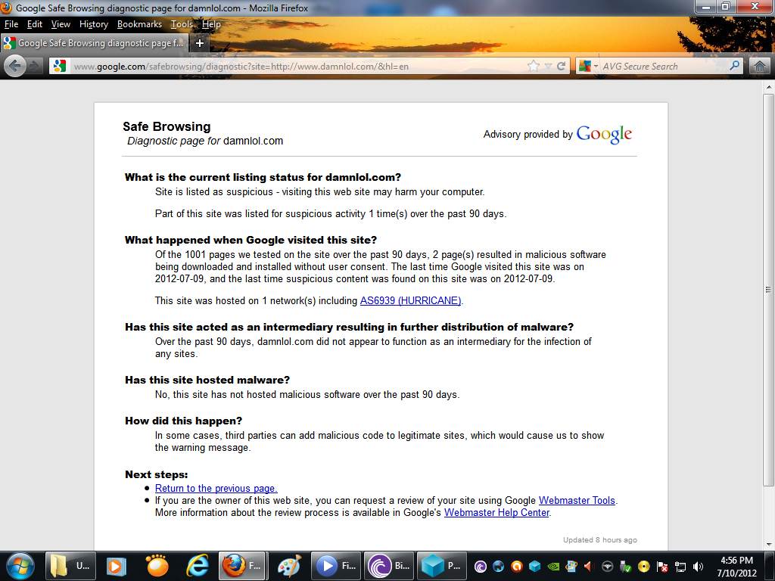Click the Home button in toolbar
Viewport: 775px width, 581px height.
(760, 66)
